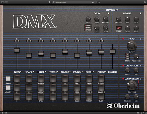Image resolution: width=147 pixels, height=114 pixels.
Task: Open the BASS sample dropdown arrow
Action: pyautogui.click(x=21, y=72)
